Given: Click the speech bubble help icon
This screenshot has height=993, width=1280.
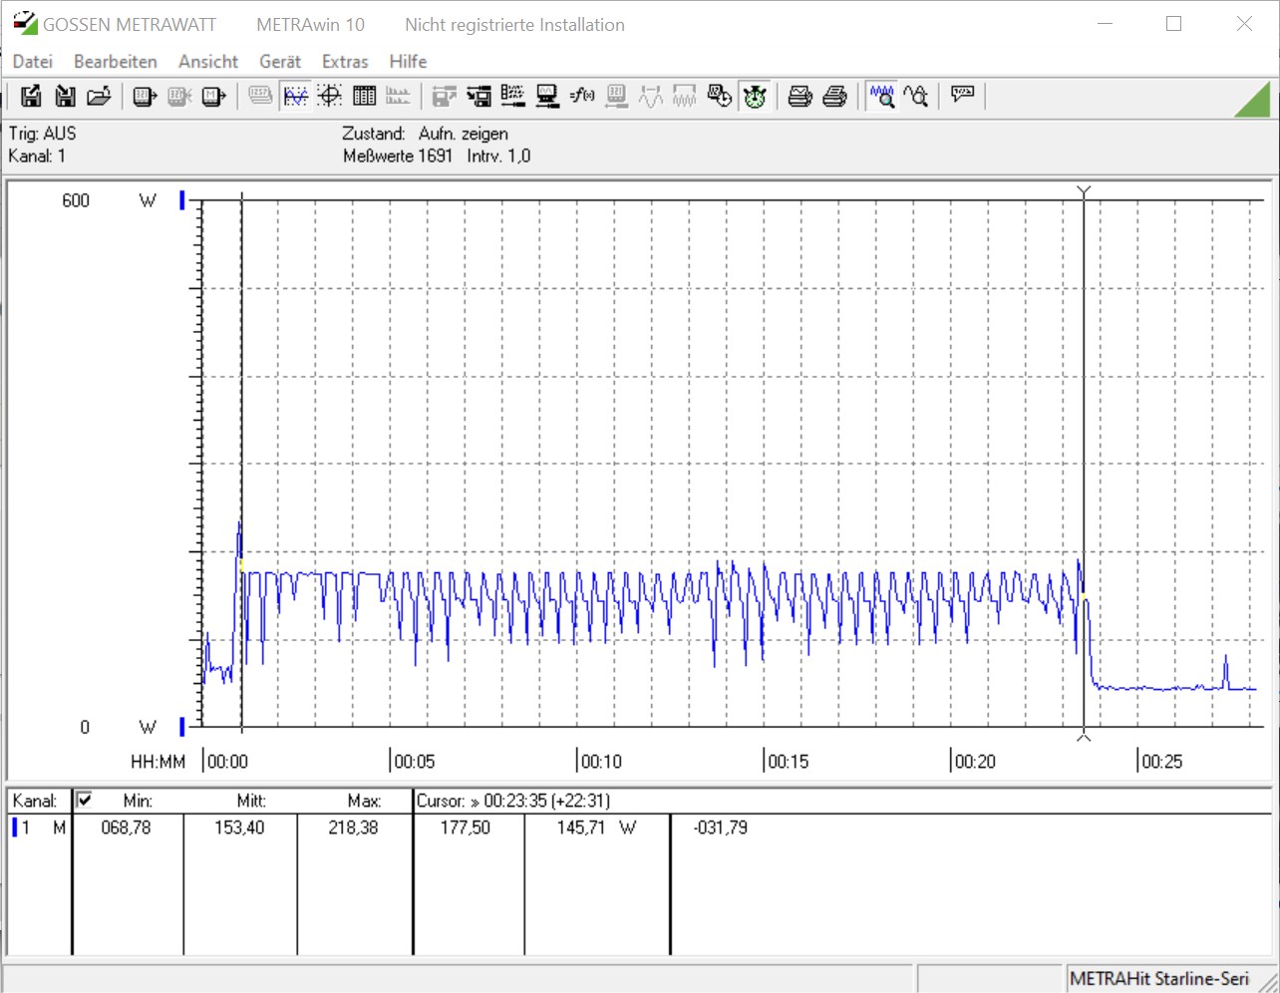Looking at the screenshot, I should 962,96.
